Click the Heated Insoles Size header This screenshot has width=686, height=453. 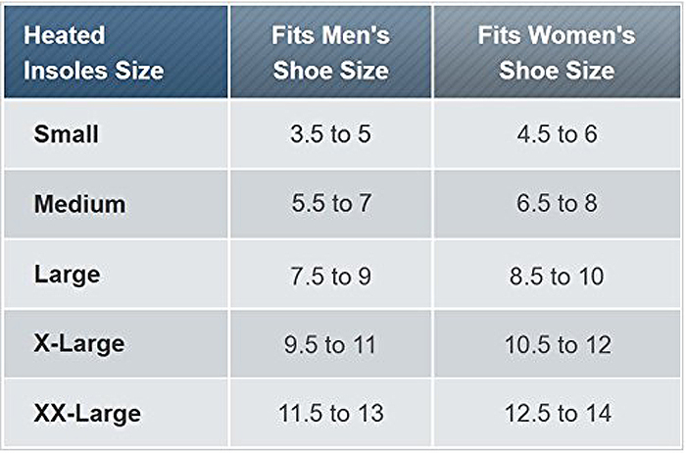point(94,53)
